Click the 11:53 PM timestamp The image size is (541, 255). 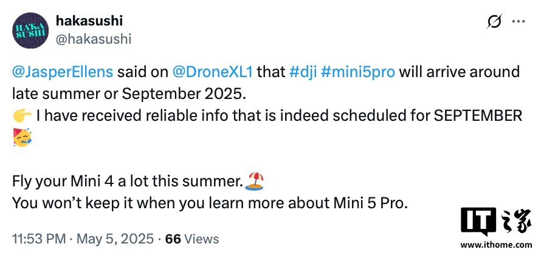click(39, 239)
